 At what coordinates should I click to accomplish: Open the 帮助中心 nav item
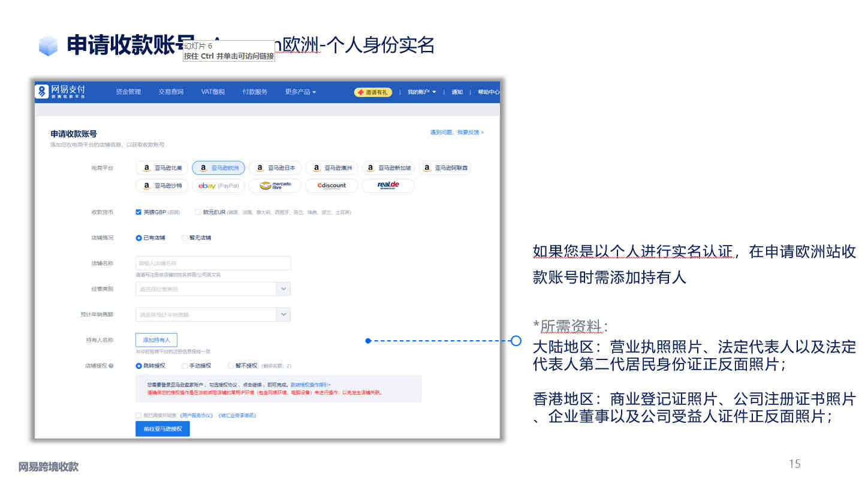[x=489, y=92]
